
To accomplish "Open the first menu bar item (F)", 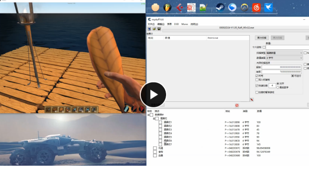I will coord(151,24).
